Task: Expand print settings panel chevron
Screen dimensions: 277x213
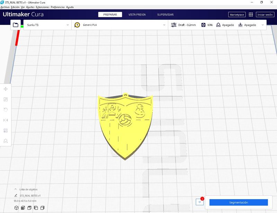Action: point(263,25)
